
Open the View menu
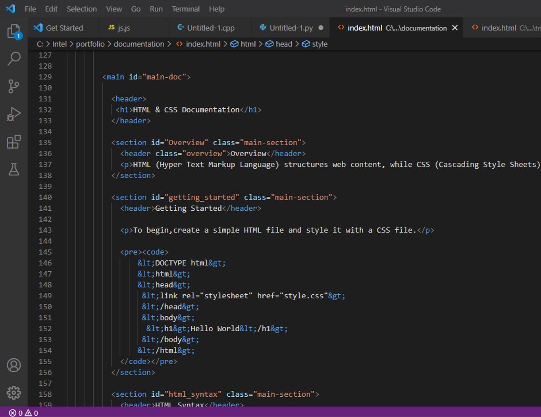pyautogui.click(x=114, y=9)
